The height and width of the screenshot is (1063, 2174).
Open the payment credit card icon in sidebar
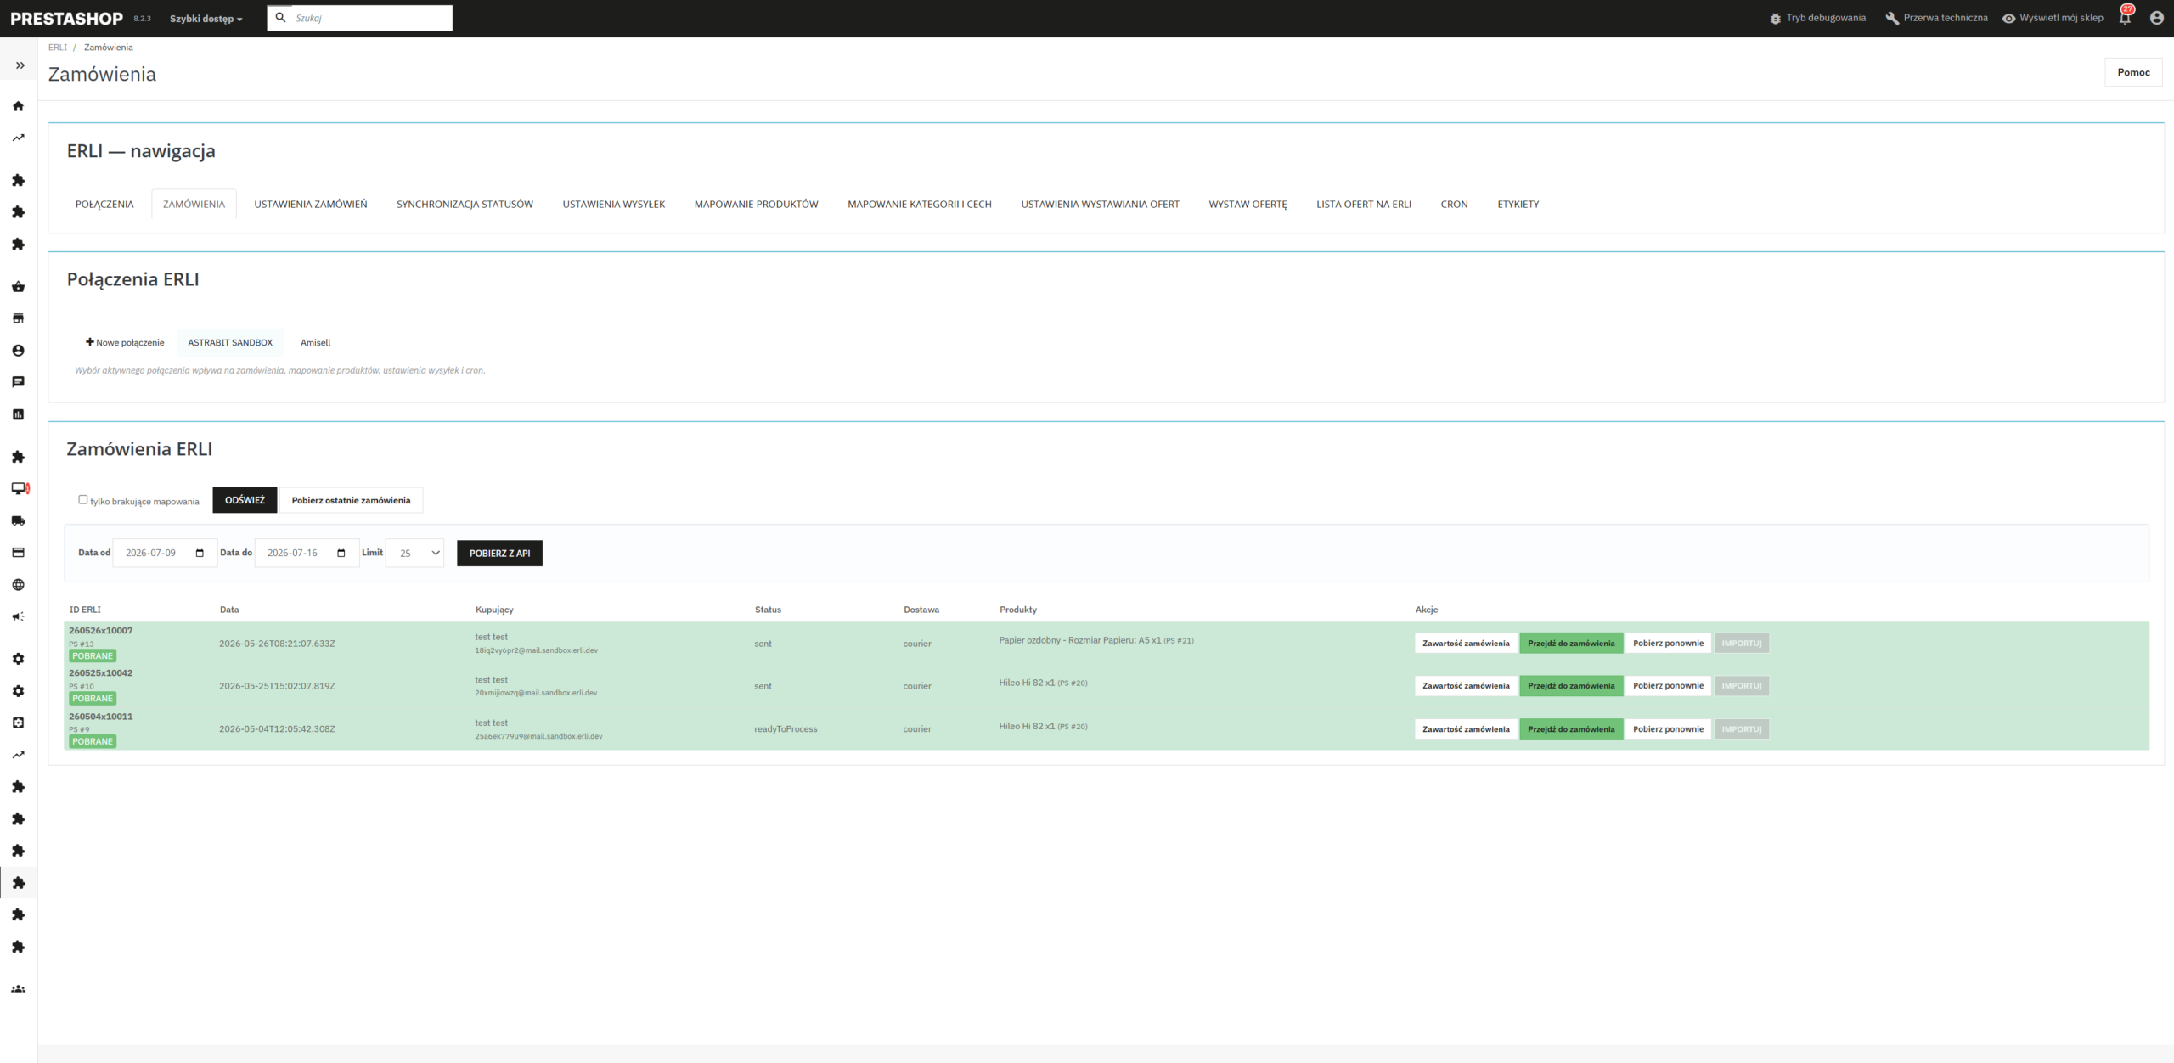pyautogui.click(x=18, y=553)
